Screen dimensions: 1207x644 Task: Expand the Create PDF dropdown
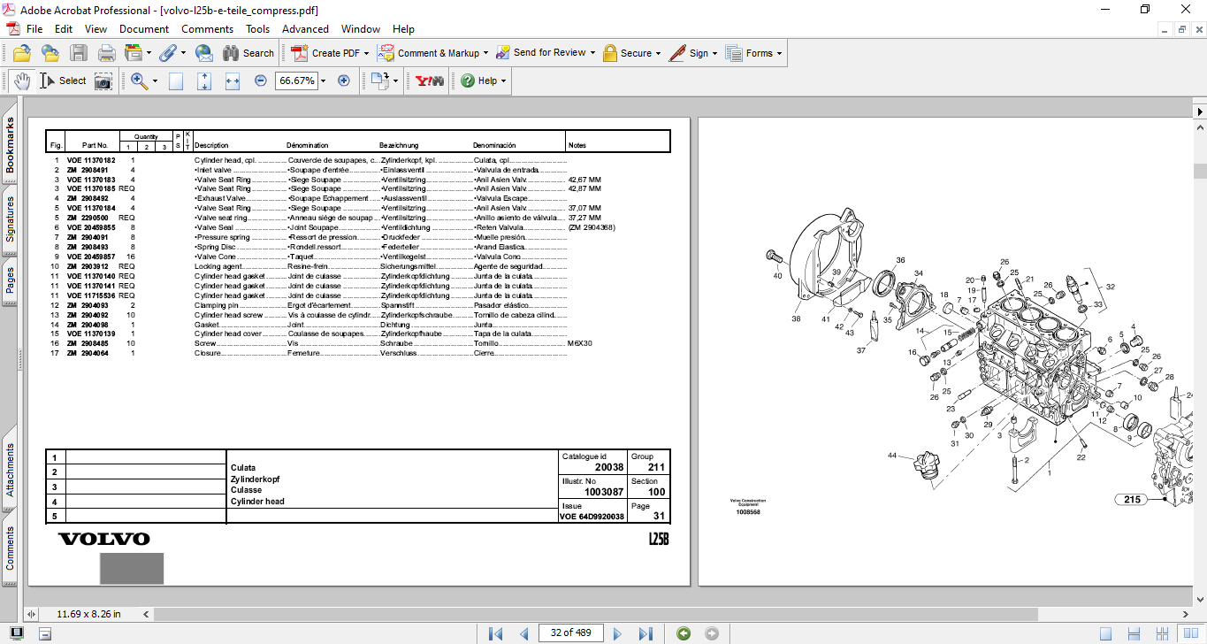(366, 53)
